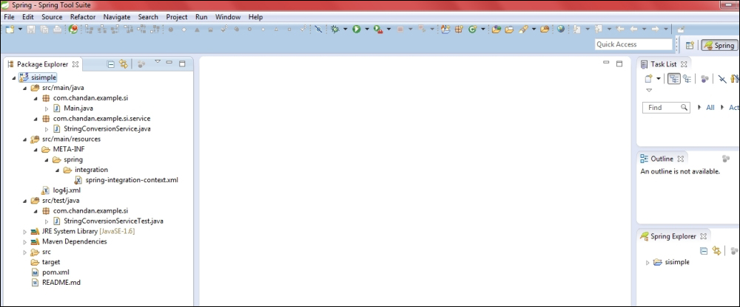Switch to the Spring perspective
740x307 pixels.
719,45
